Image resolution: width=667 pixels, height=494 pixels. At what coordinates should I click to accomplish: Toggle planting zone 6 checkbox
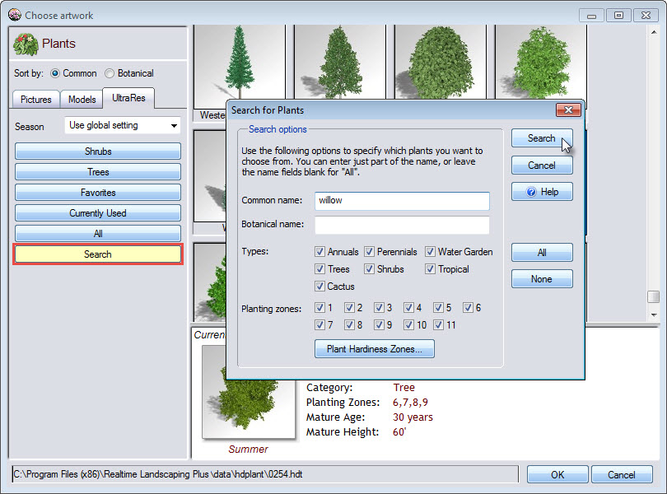[469, 308]
